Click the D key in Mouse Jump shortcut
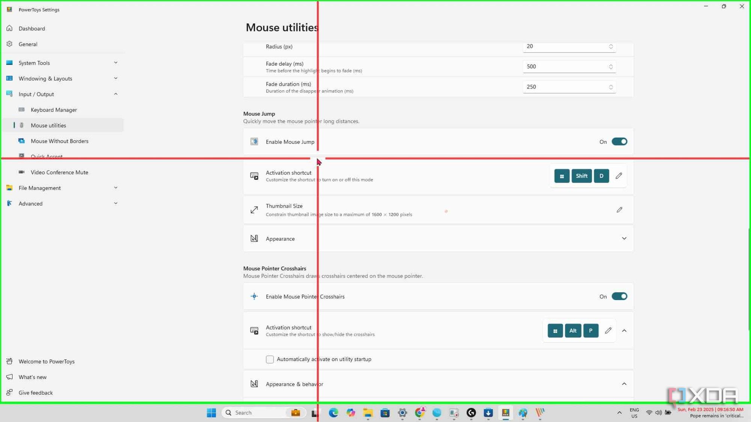751x422 pixels. 601,176
